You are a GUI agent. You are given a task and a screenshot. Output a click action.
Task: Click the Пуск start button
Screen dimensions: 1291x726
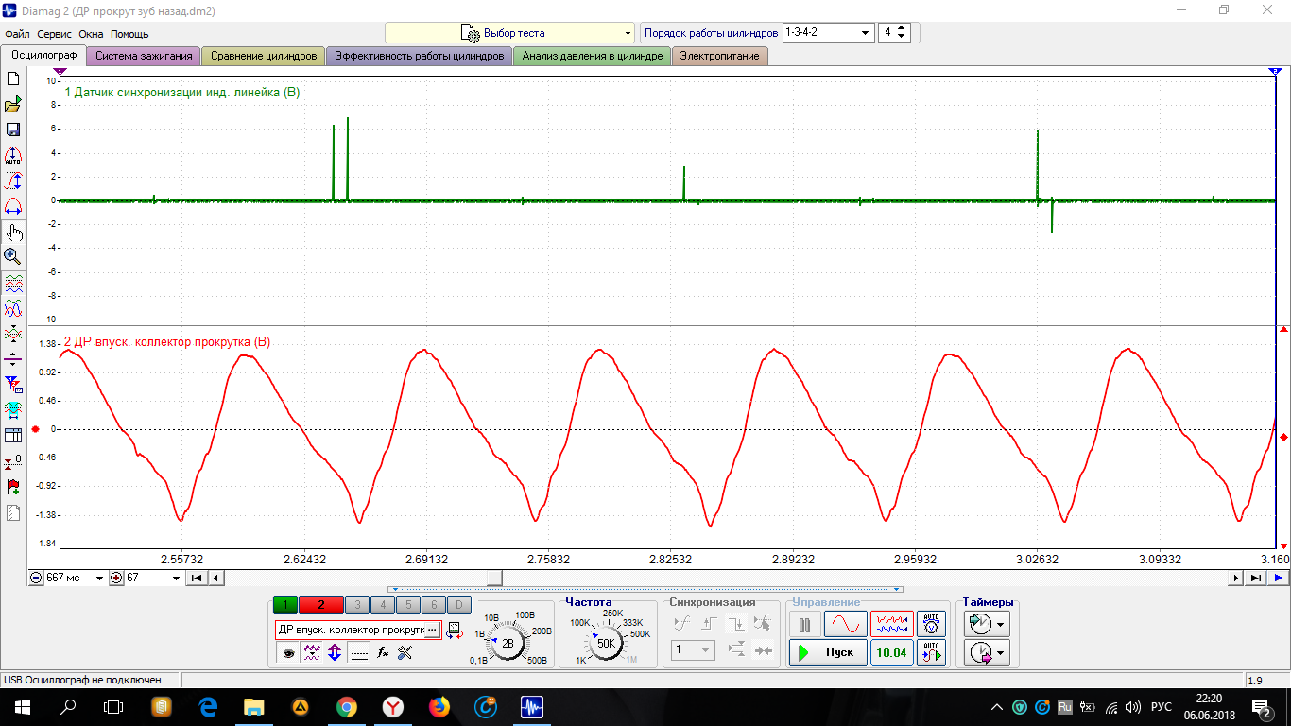point(828,652)
